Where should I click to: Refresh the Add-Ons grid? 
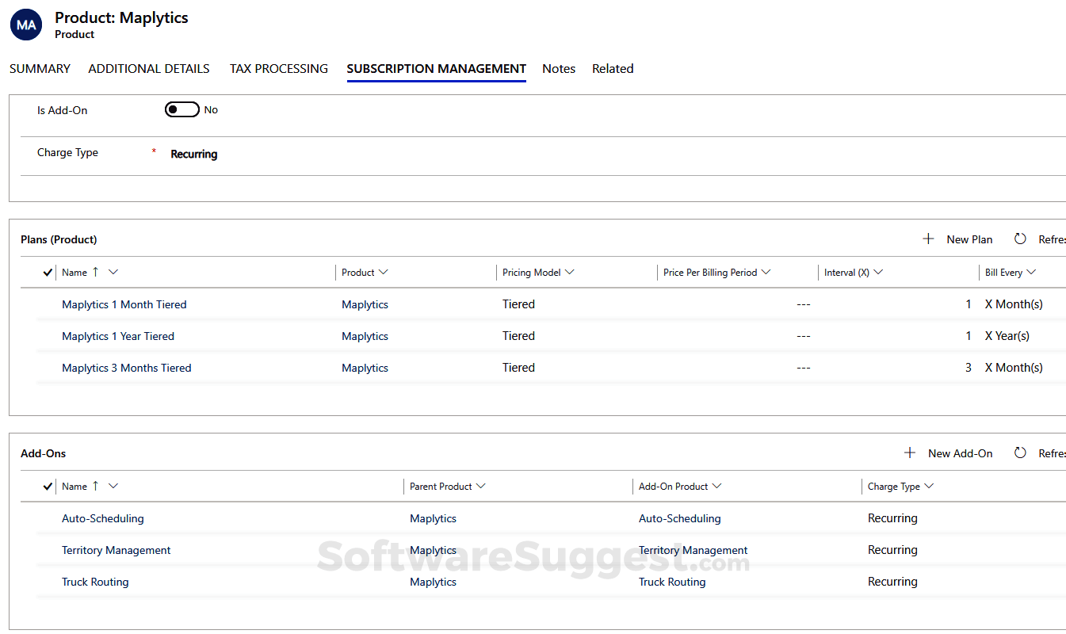[1020, 453]
